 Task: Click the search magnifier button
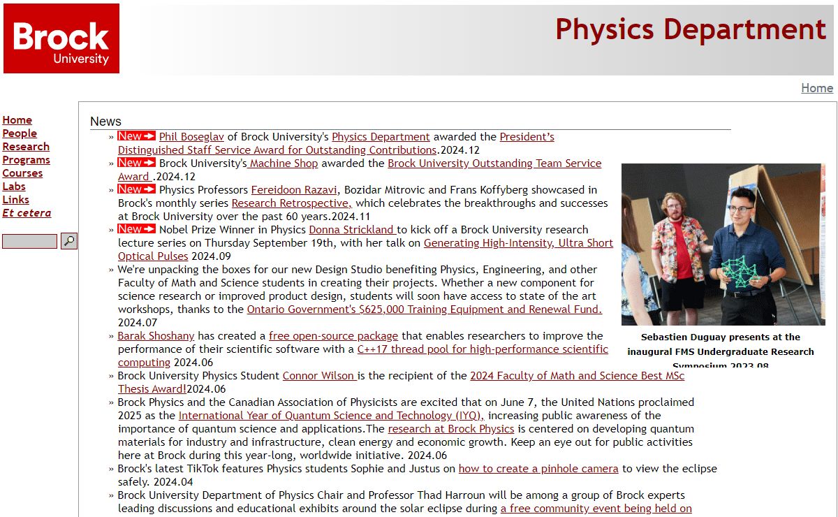(x=69, y=241)
